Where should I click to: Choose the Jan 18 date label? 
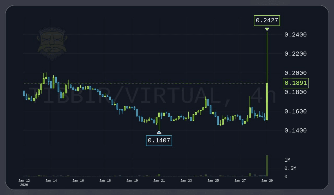point(105,180)
